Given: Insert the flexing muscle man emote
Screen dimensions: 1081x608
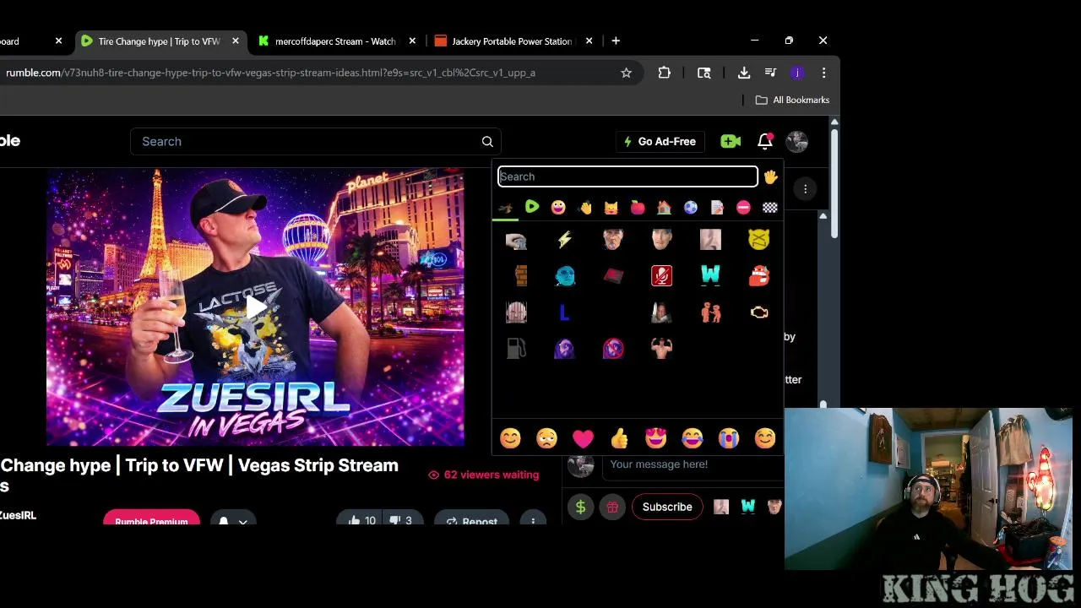Looking at the screenshot, I should coord(661,348).
